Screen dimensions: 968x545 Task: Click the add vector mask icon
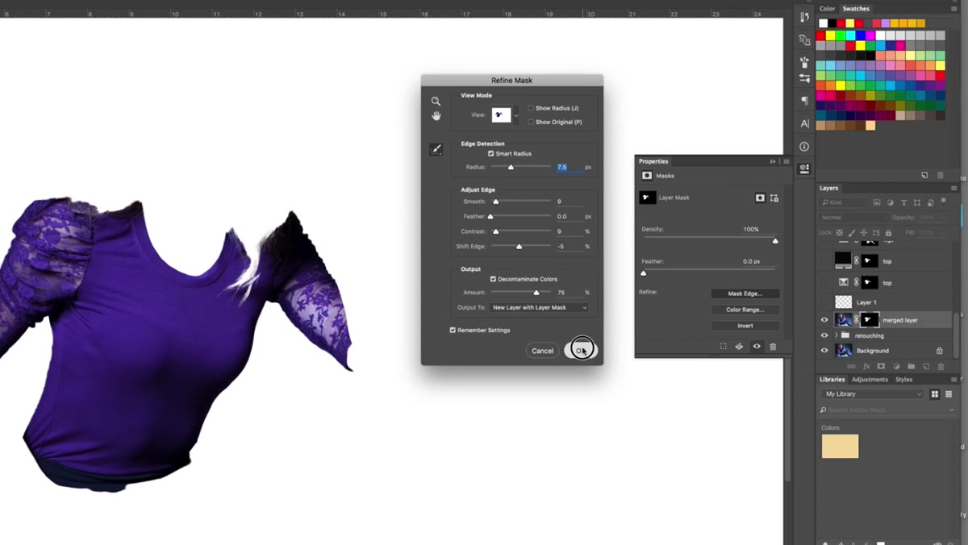(x=774, y=198)
